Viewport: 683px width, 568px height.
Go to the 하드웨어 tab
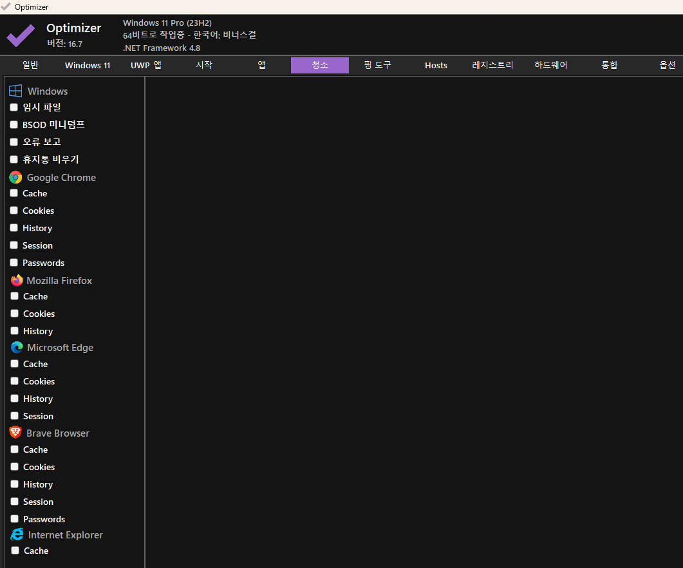(551, 66)
